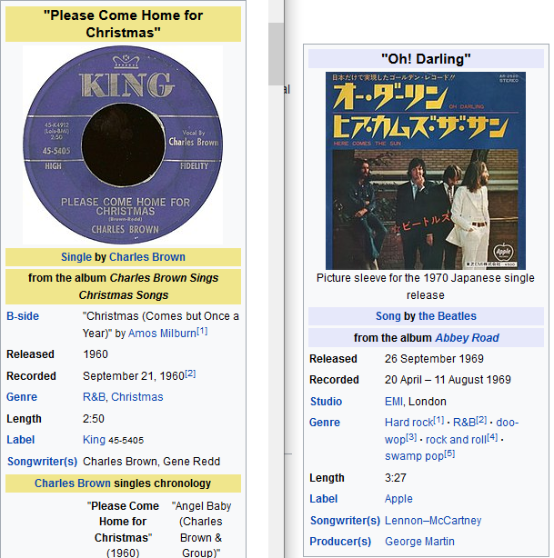Select the length value '3:27'
The image size is (554, 558).
coord(396,478)
